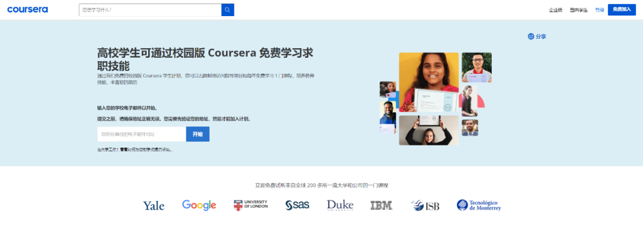Open the 在大学工作 link below email field
643x231 pixels.
point(135,150)
